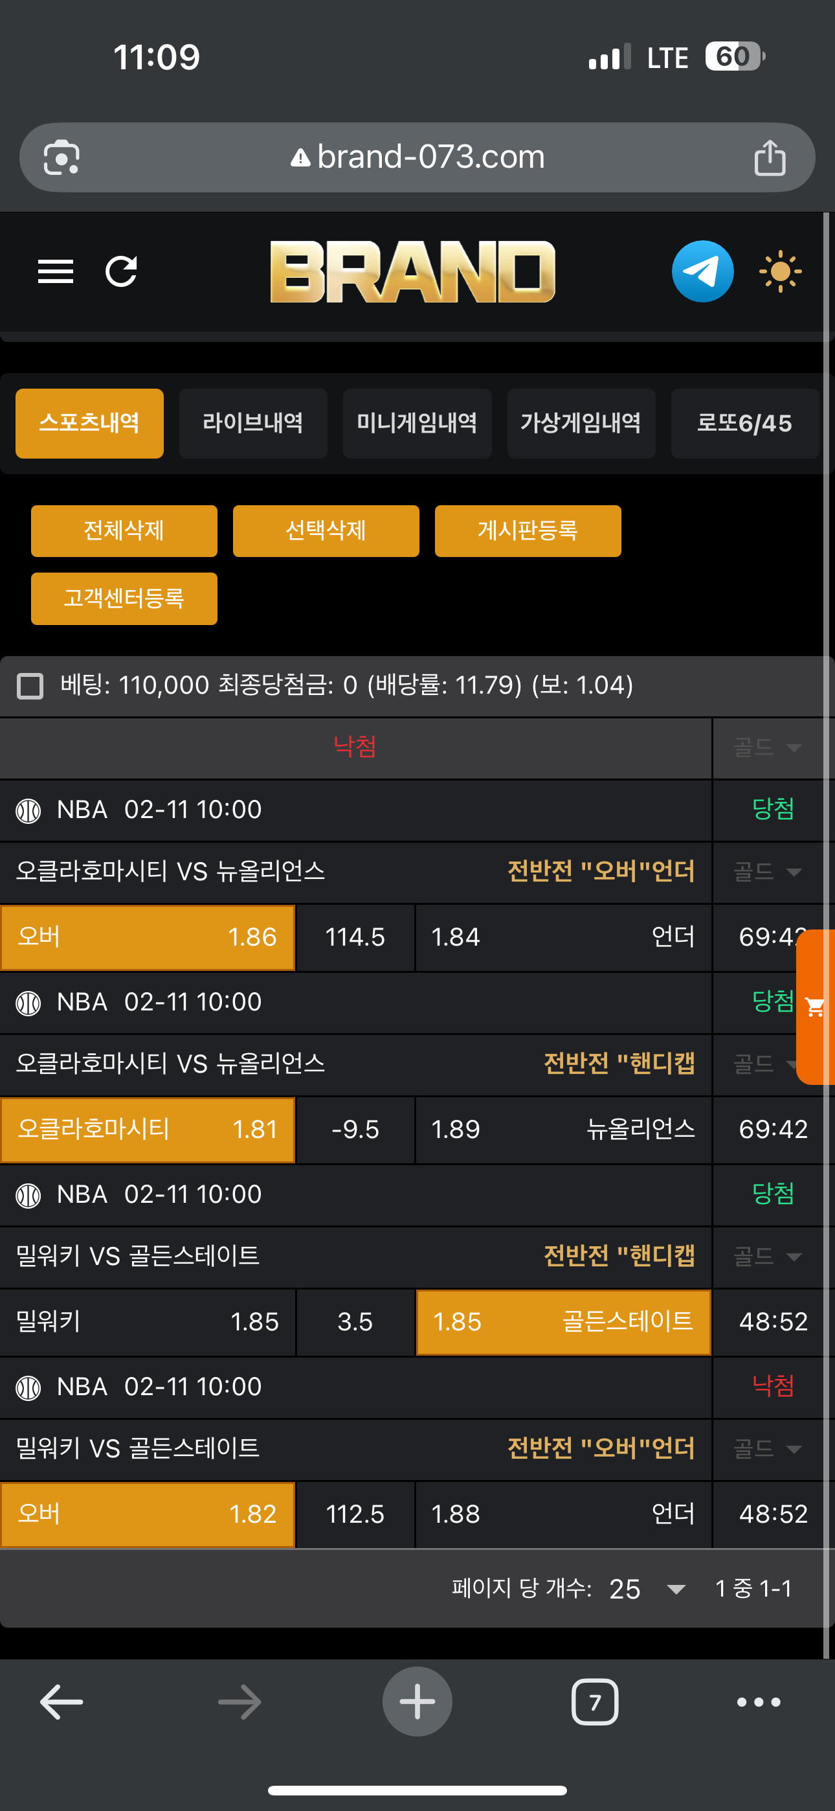Tap the browser share icon

click(x=770, y=157)
